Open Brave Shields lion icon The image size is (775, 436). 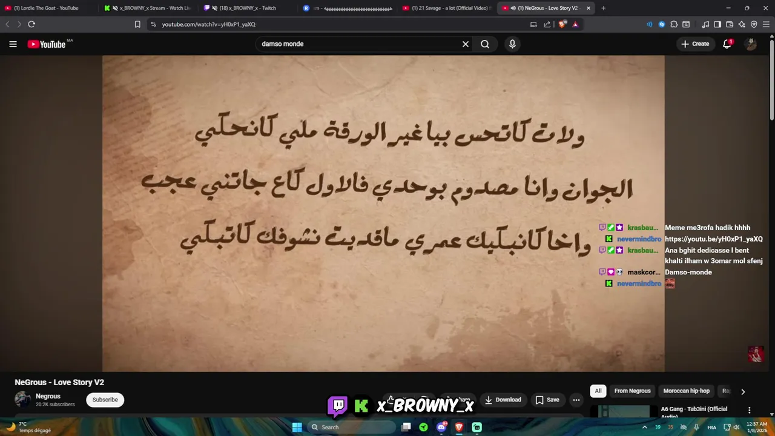tap(562, 24)
